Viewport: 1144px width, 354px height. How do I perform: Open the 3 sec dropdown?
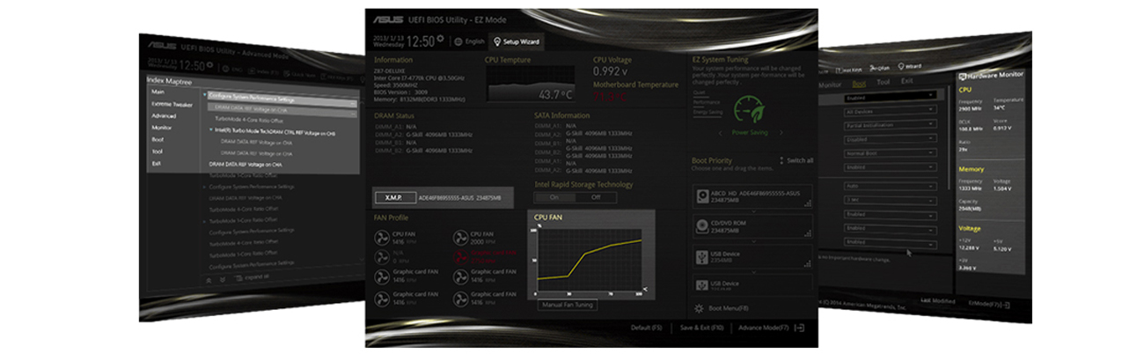click(889, 200)
